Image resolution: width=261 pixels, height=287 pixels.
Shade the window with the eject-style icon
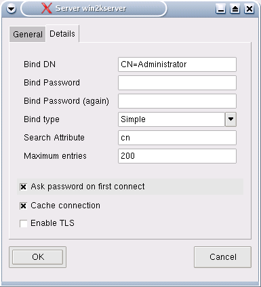(x=235, y=9)
